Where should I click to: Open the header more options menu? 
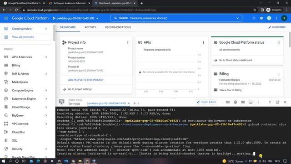point(276,18)
